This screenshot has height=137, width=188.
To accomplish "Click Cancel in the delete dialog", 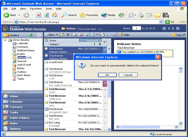I will [128, 75].
